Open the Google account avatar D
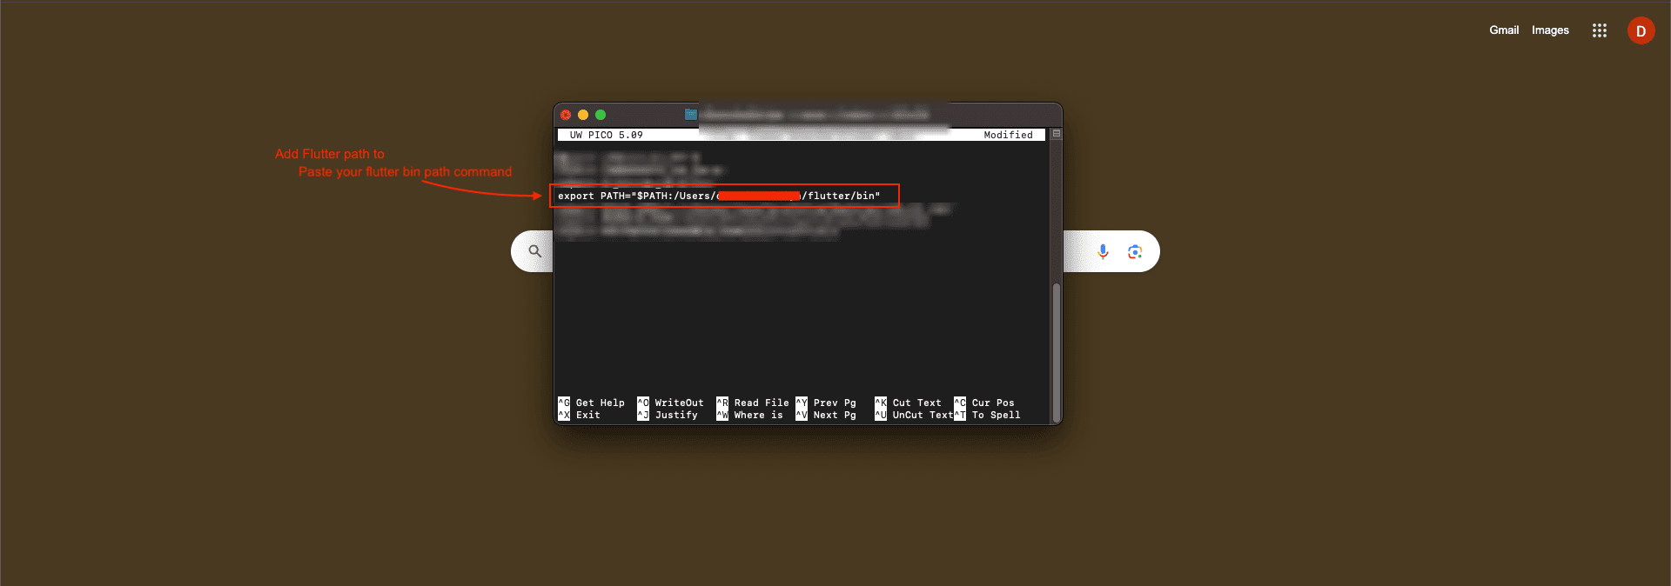The width and height of the screenshot is (1671, 586). click(1641, 30)
